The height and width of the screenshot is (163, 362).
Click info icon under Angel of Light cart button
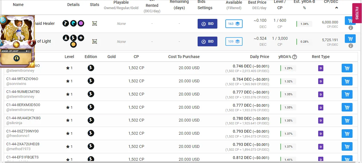click(351, 45)
